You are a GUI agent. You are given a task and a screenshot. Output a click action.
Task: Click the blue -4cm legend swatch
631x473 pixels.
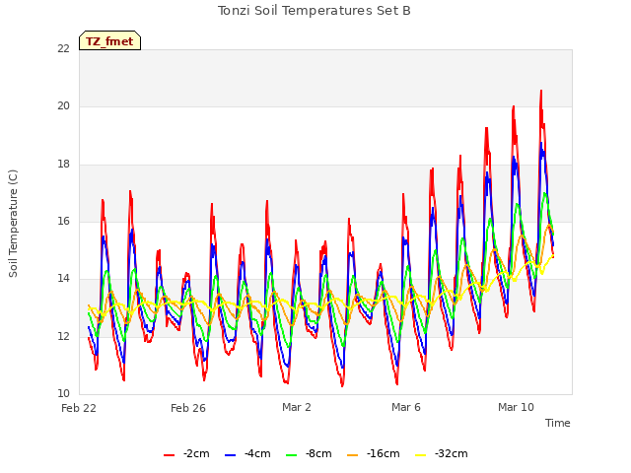click(230, 455)
